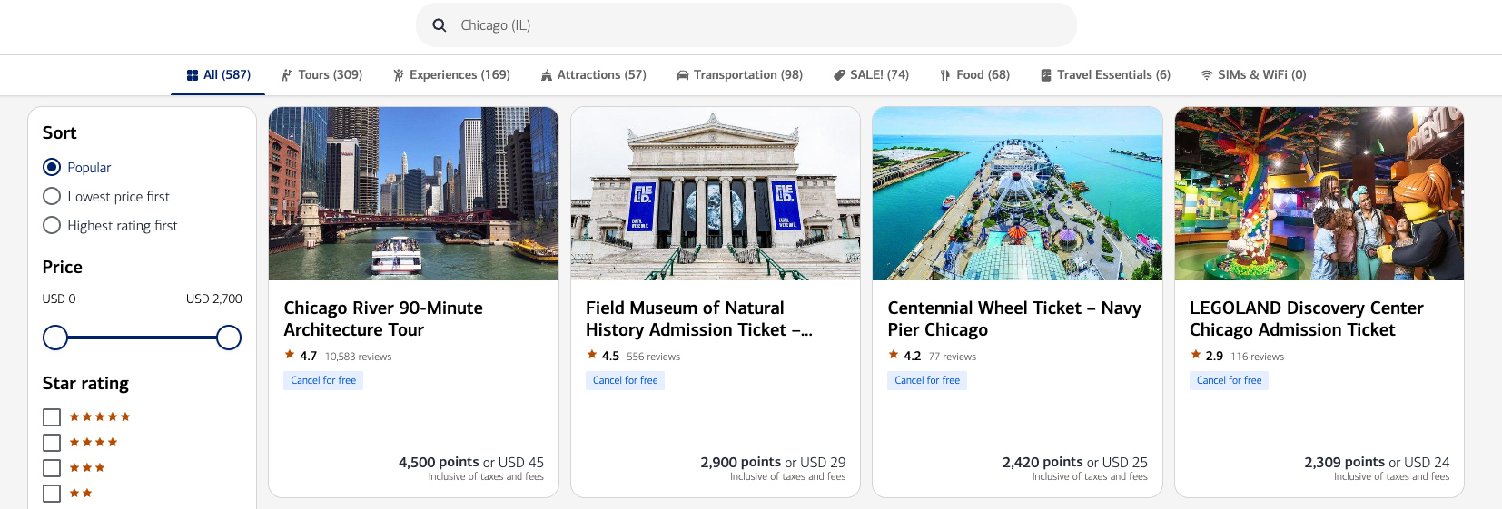The height and width of the screenshot is (509, 1502).
Task: Open Field Museum of Natural History ticket title
Action: point(698,319)
